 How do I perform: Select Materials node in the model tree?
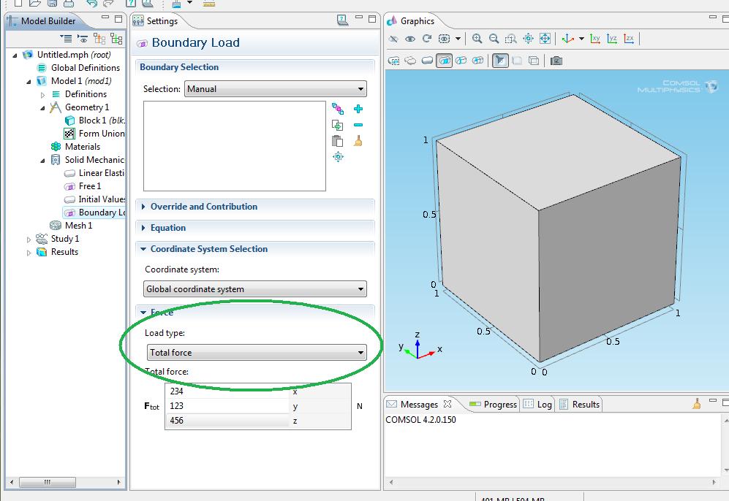[x=82, y=147]
